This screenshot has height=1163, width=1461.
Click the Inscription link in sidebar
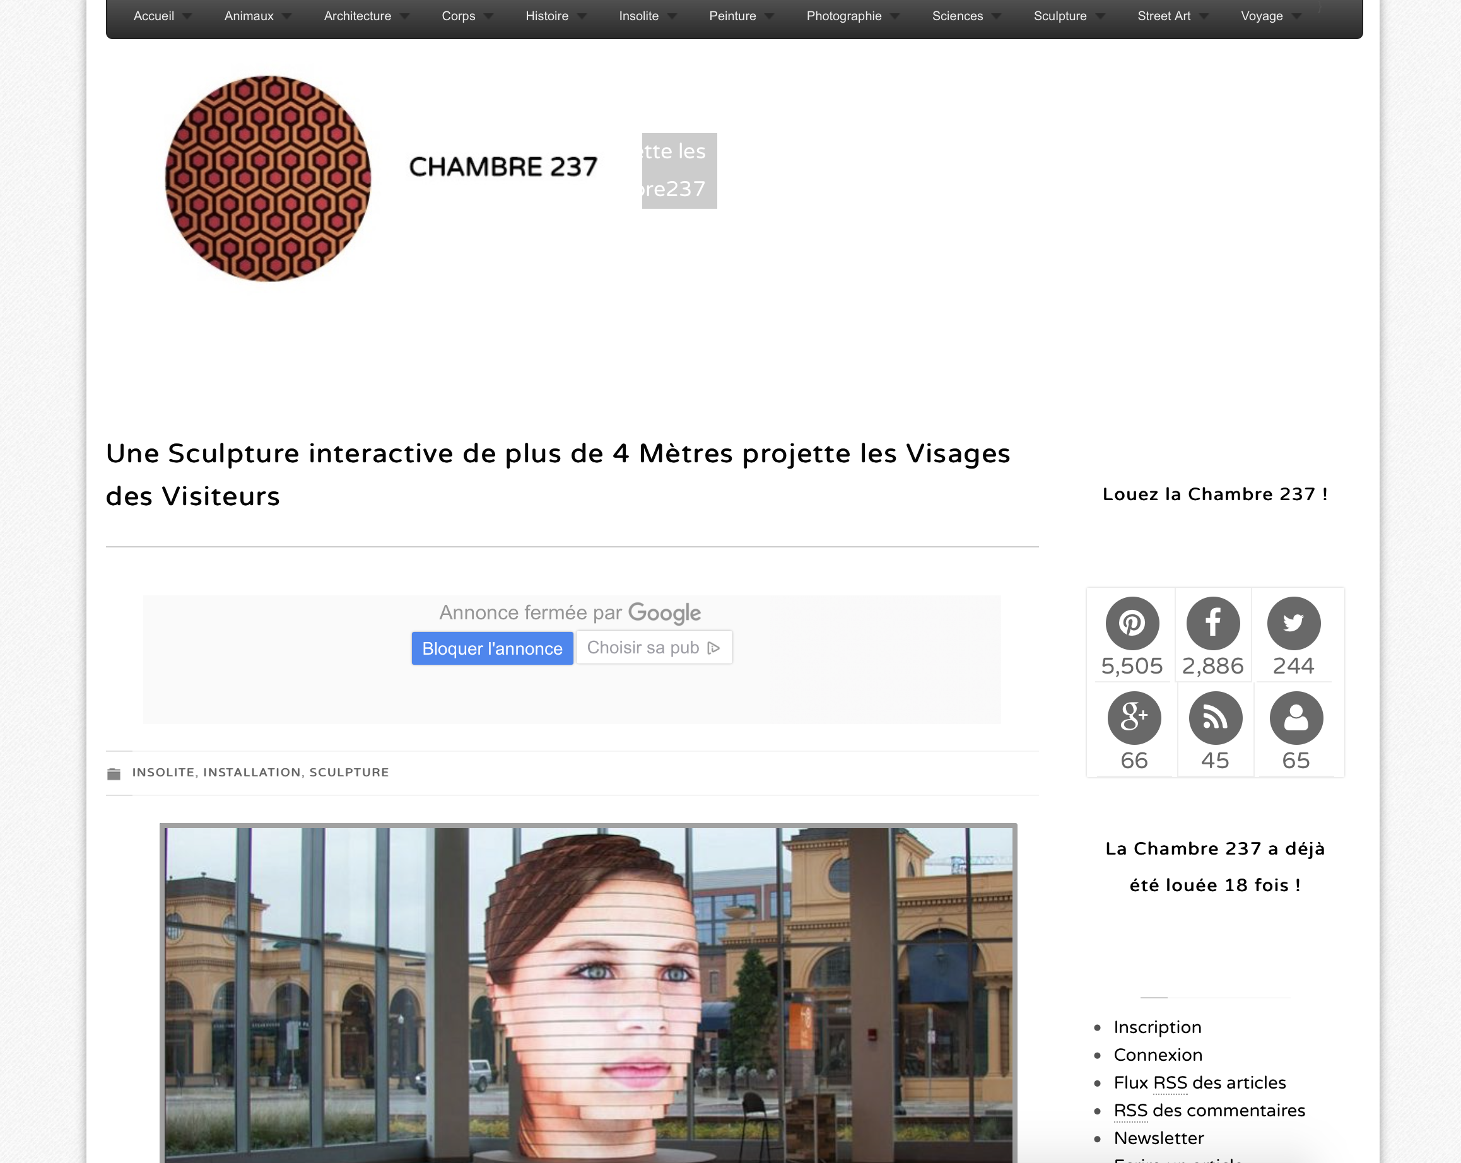point(1158,1027)
